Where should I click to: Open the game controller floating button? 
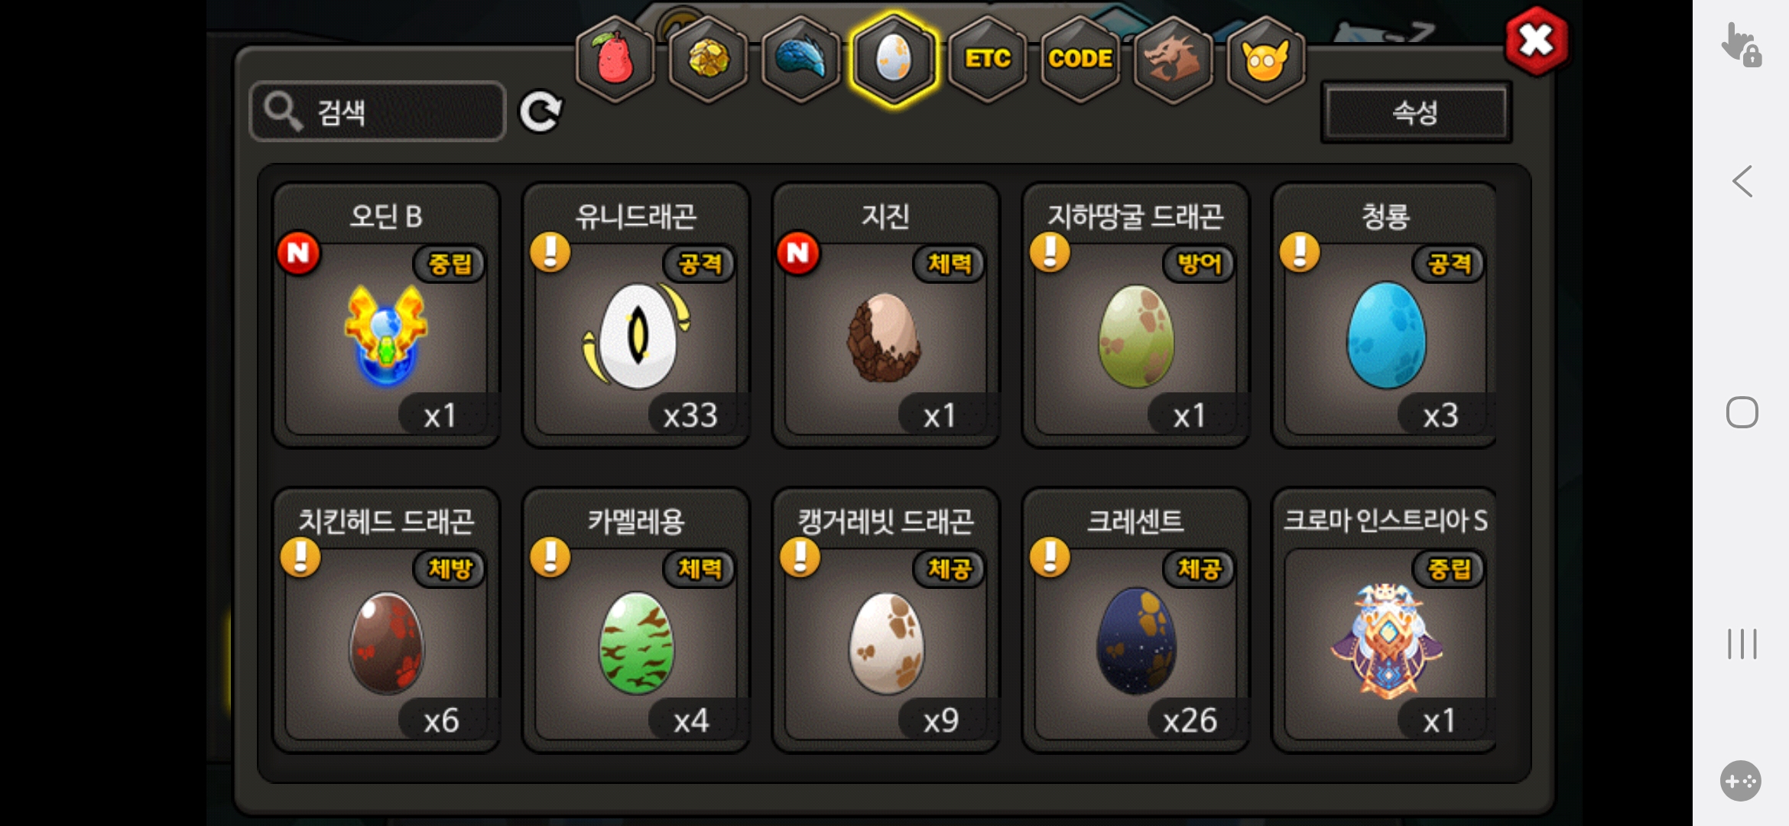coord(1741,781)
